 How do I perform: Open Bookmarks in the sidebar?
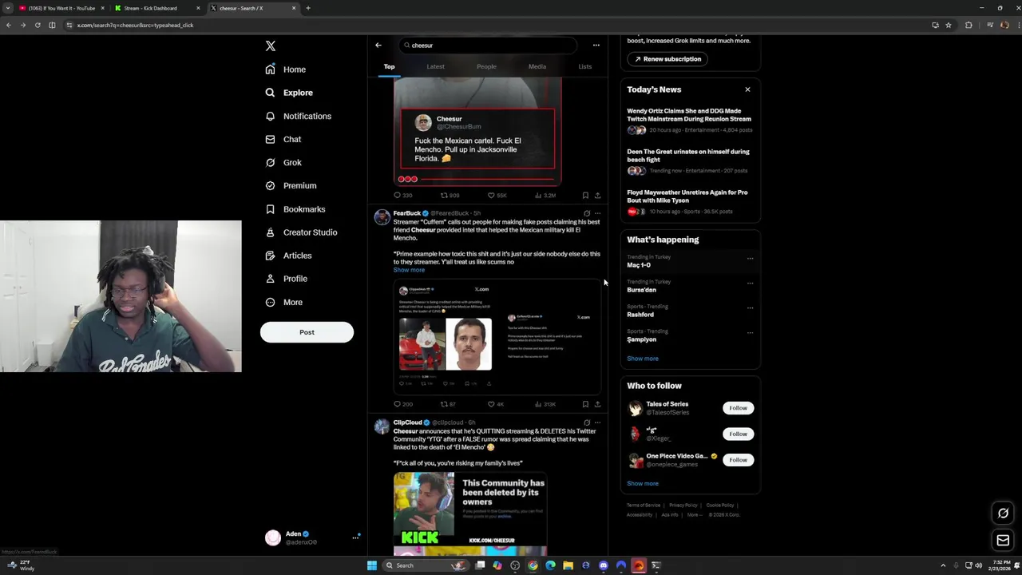click(x=295, y=209)
